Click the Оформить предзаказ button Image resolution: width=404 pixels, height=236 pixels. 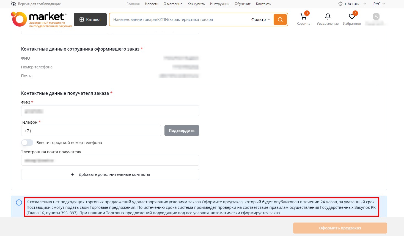coord(340,228)
